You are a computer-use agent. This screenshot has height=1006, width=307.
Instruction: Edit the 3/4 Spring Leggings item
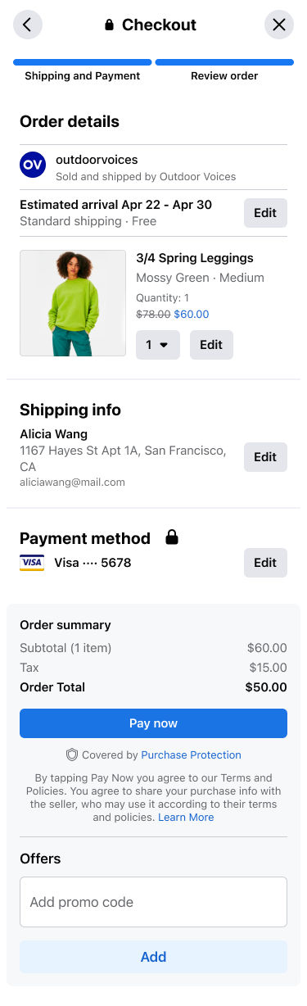click(x=211, y=345)
